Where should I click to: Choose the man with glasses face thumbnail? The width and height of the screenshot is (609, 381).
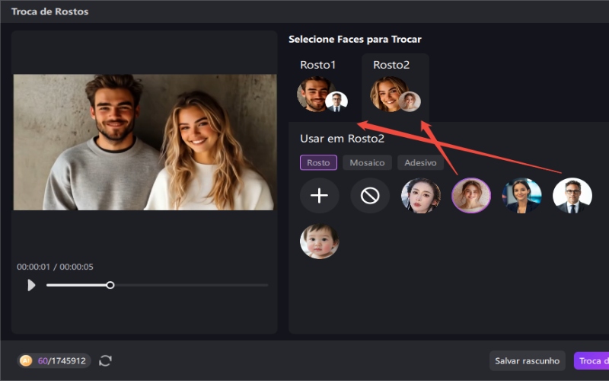coord(572,196)
